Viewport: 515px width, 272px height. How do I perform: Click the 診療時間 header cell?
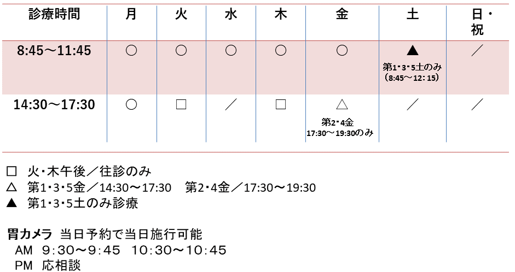(54, 14)
